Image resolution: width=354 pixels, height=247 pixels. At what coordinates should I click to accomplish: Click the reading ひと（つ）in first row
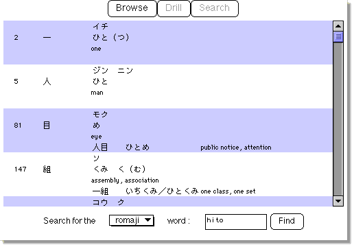click(111, 37)
